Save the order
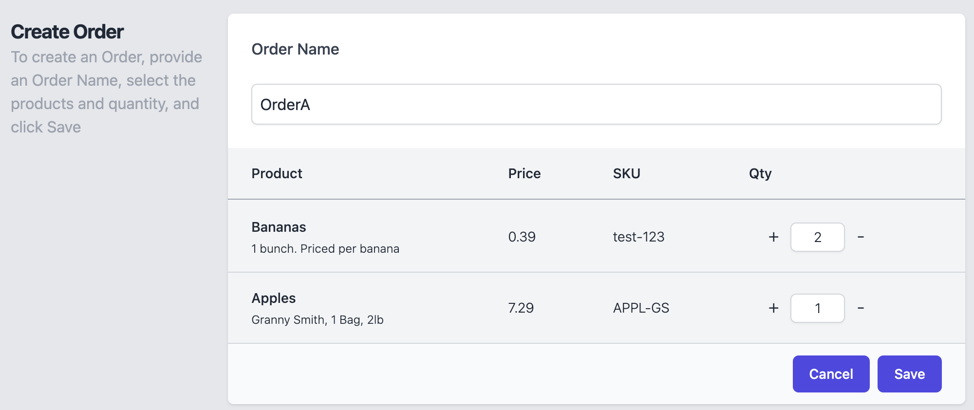 pyautogui.click(x=909, y=374)
